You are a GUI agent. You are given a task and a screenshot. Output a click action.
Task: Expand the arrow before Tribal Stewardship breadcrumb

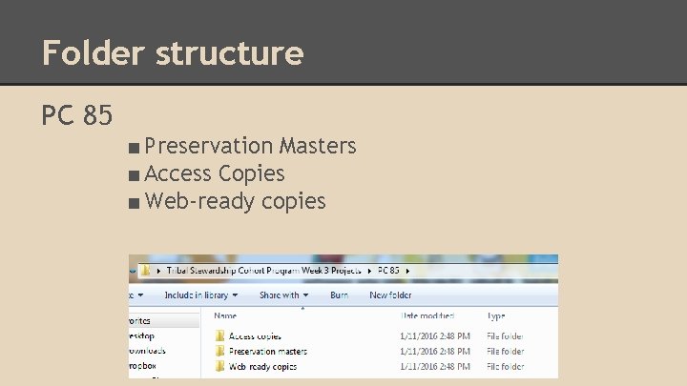(x=158, y=271)
